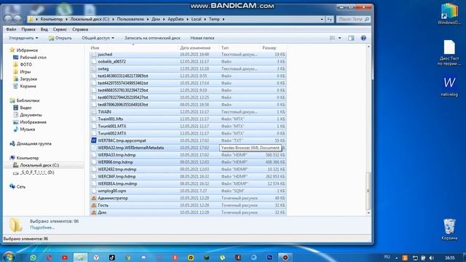
Task: Select the Документы library
Action: pos(31,115)
